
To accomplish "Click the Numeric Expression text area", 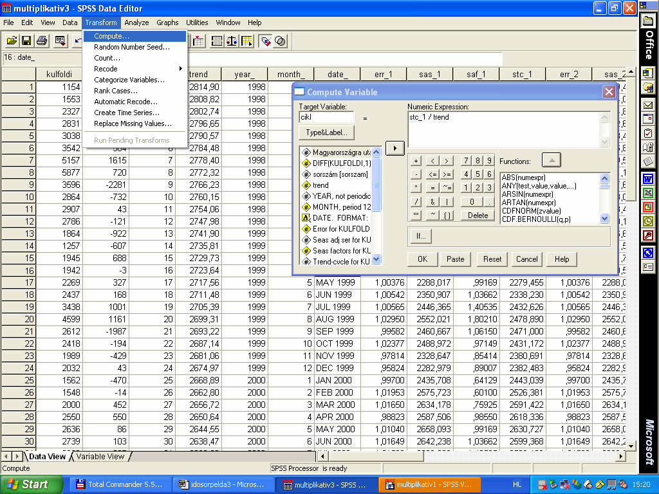I will (505, 129).
